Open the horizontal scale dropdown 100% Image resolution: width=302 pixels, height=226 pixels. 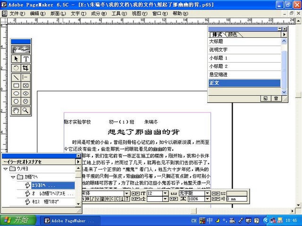pos(208,199)
